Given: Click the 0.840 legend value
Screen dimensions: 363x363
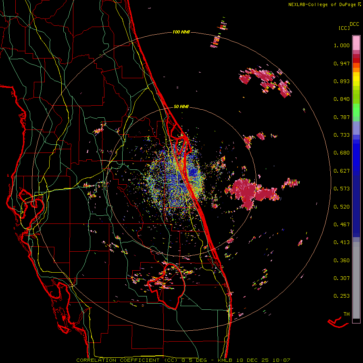Looking at the screenshot, I should pyautogui.click(x=342, y=99).
